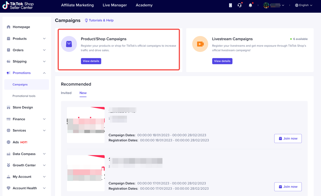Open the English language dropdown
321x196 pixels.
[304, 5]
